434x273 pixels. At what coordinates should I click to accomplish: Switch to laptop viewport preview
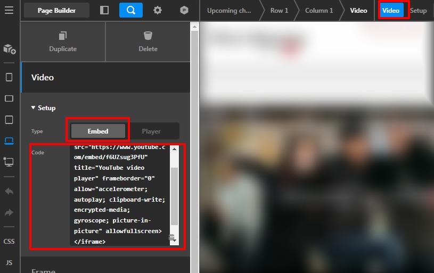(9, 140)
